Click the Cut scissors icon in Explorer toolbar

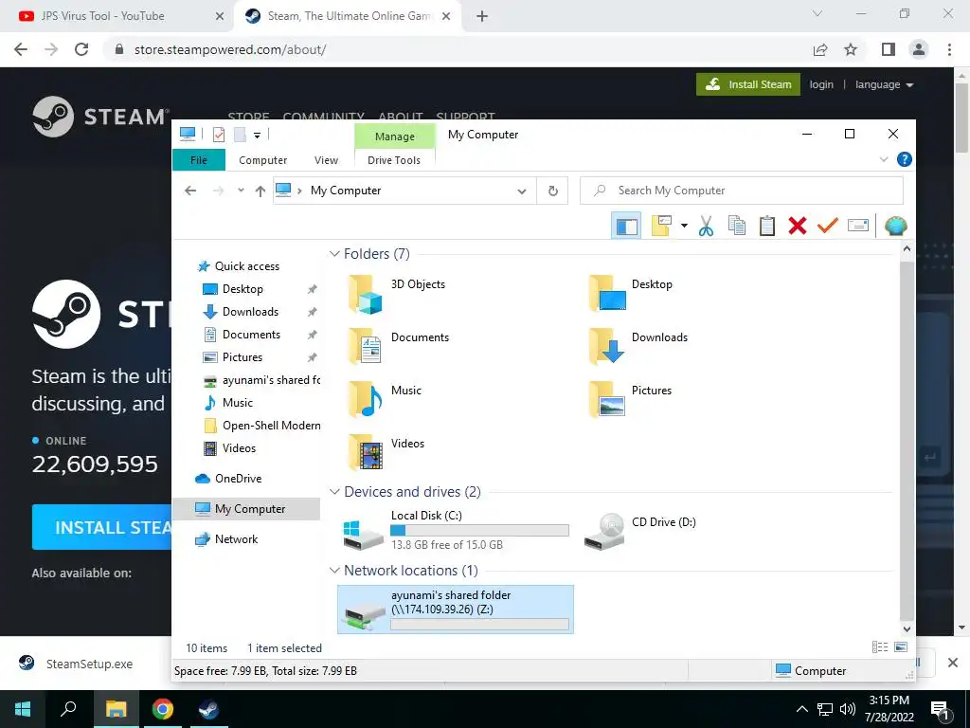click(x=706, y=226)
